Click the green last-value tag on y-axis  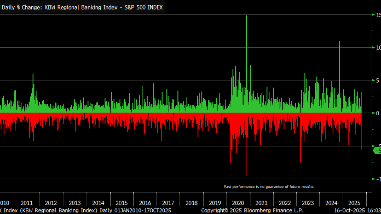[378, 151]
